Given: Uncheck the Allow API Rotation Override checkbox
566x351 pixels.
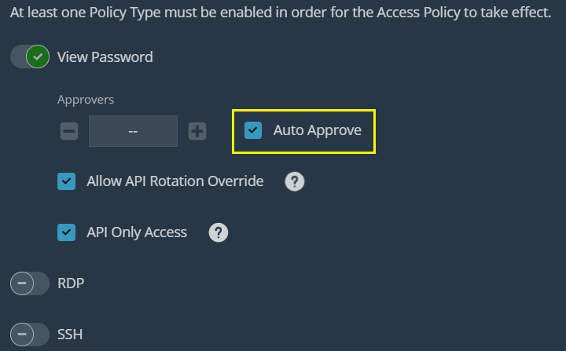Looking at the screenshot, I should pyautogui.click(x=66, y=181).
